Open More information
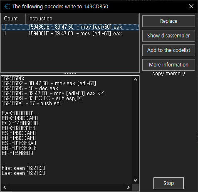Image resolution: width=198 pixels, height=192 pixels. 168,65
